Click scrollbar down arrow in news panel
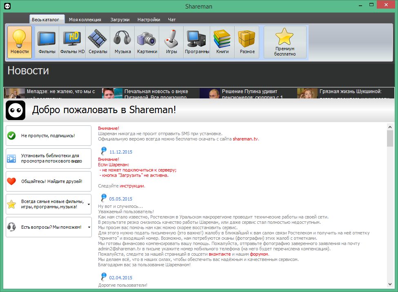This screenshot has width=398, height=292. click(390, 284)
